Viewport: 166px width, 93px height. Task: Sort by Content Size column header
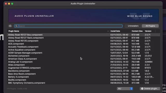(x=137, y=31)
